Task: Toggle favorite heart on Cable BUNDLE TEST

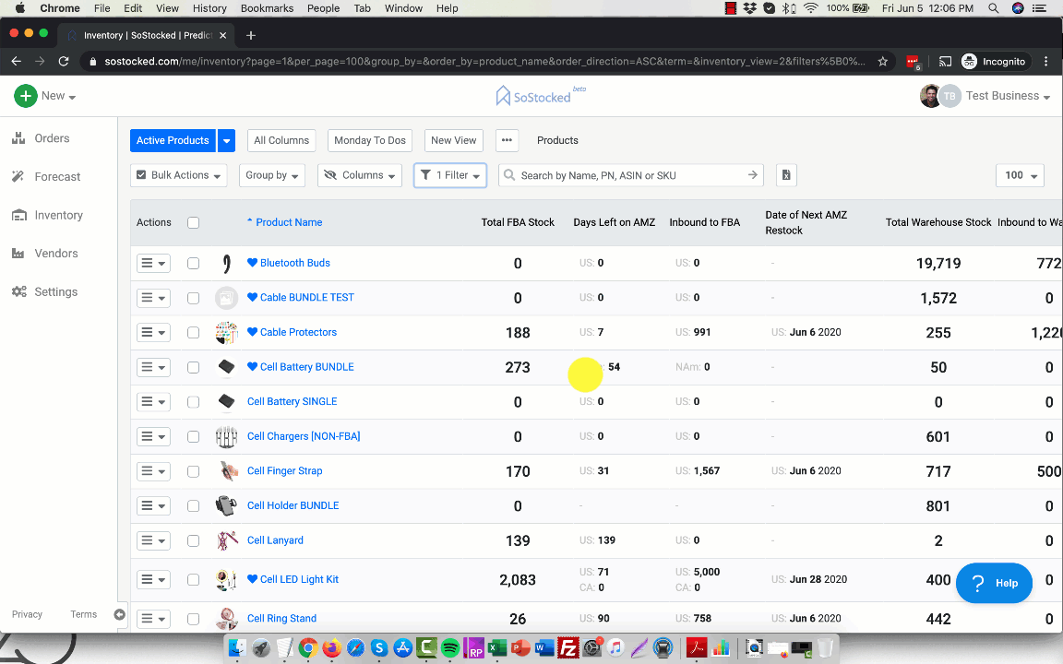Action: [x=252, y=298]
